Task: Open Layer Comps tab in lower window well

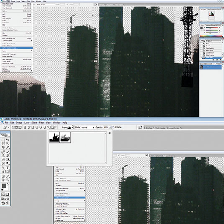Action: pyautogui.click(x=174, y=128)
